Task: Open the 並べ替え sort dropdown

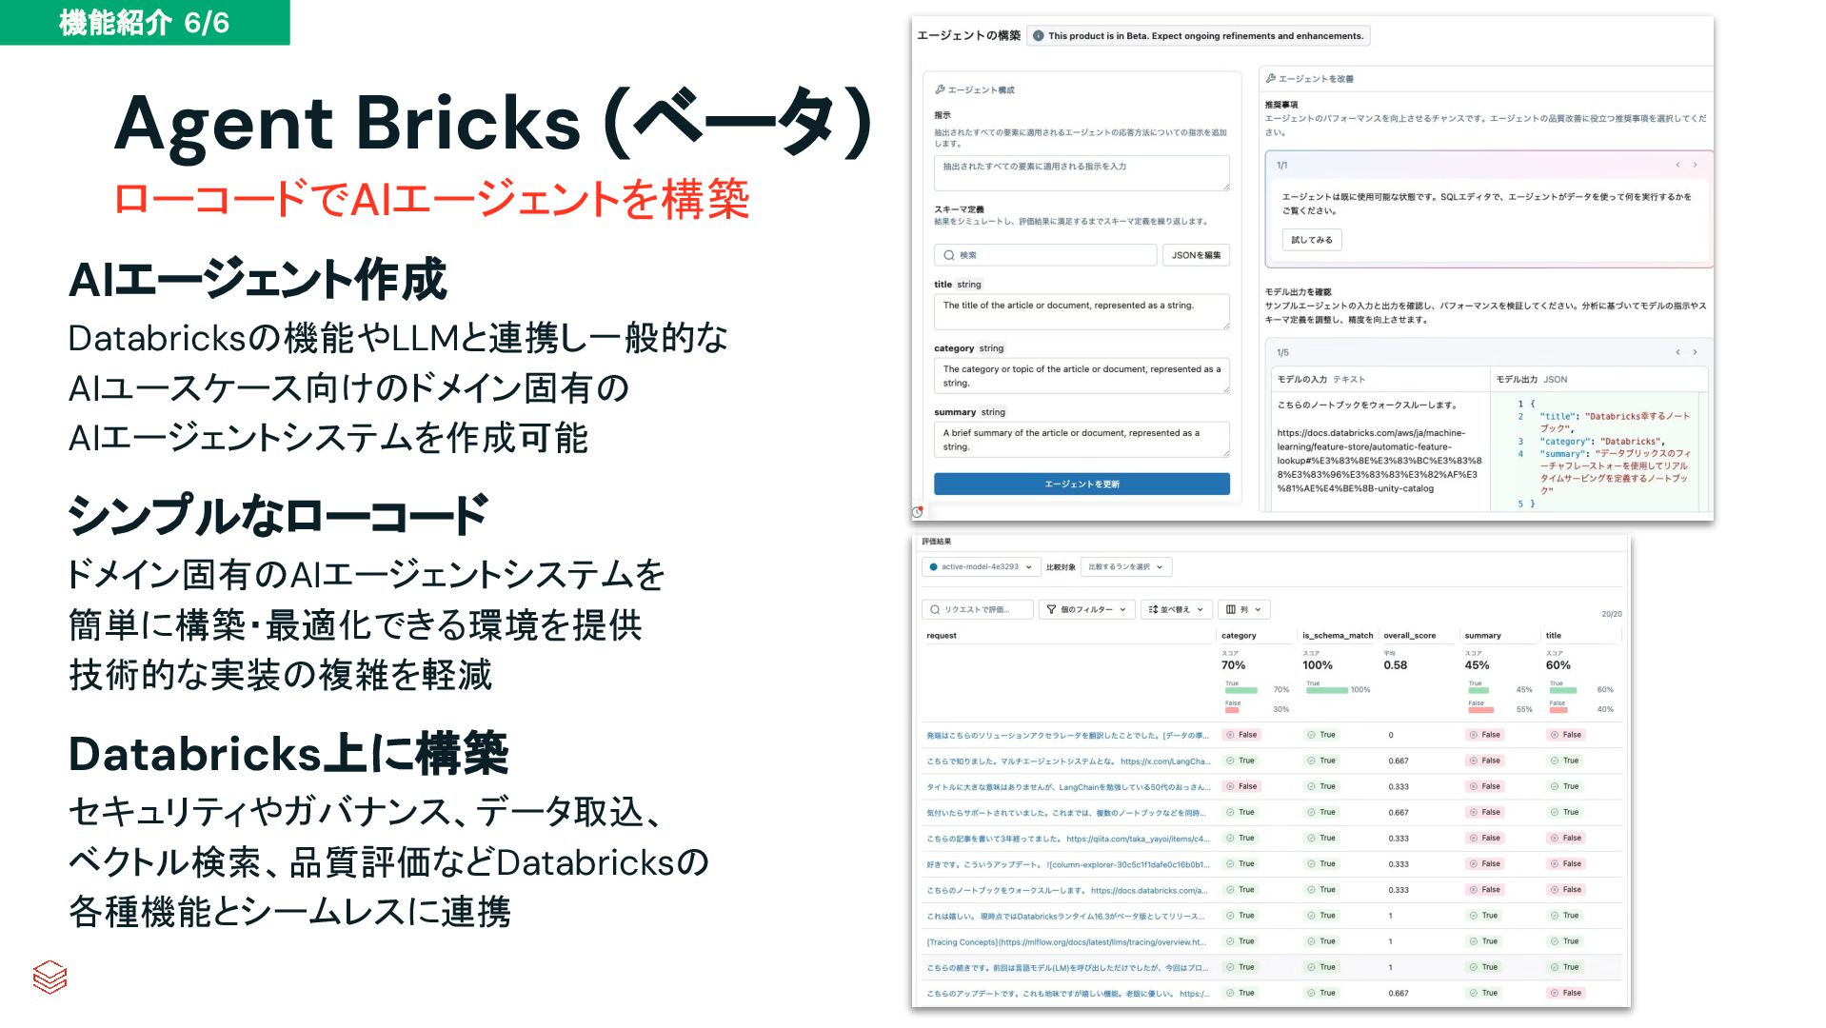Action: [x=1176, y=609]
